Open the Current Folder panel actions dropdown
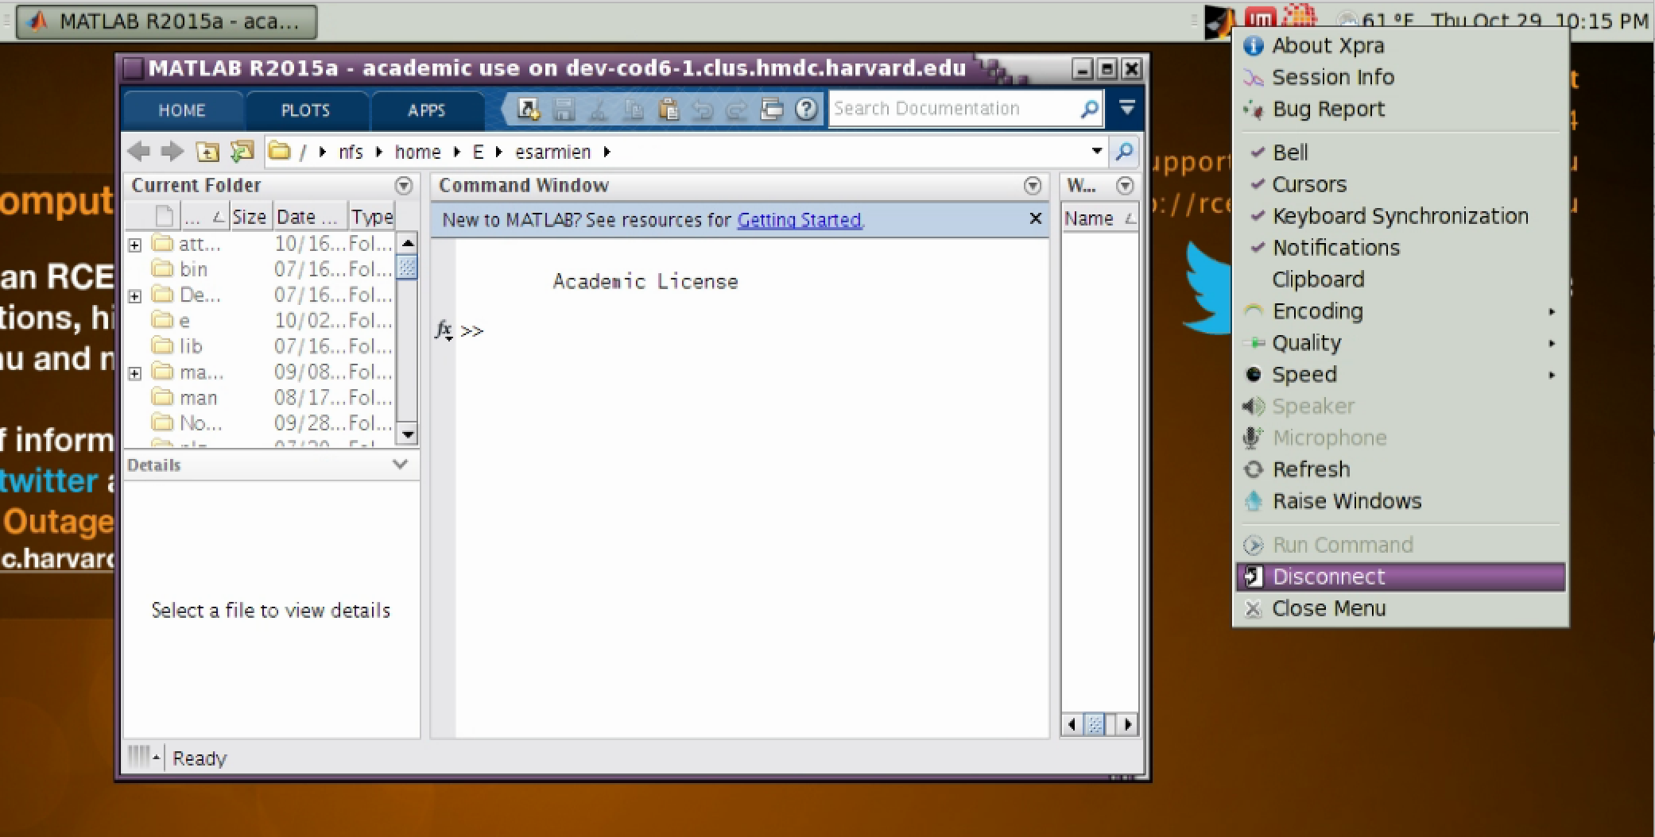The height and width of the screenshot is (837, 1655). point(404,186)
